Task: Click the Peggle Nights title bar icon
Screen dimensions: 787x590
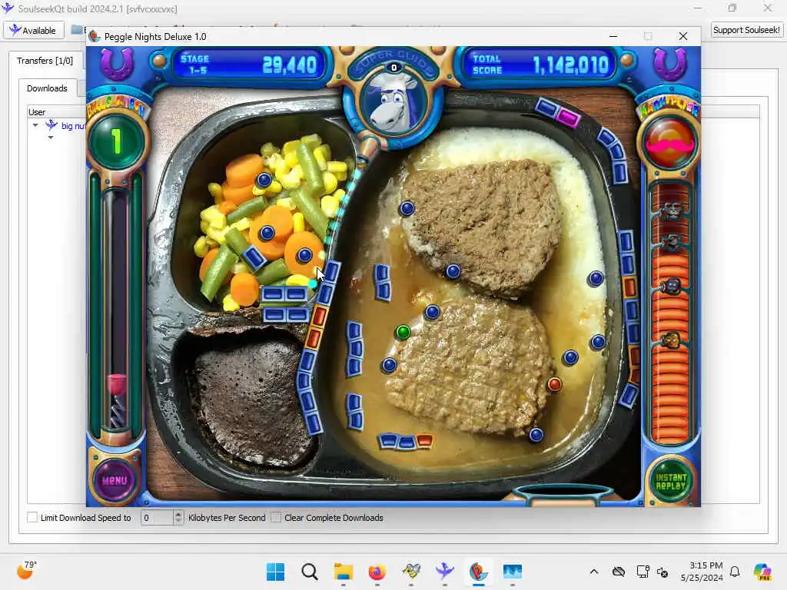Action: point(95,36)
